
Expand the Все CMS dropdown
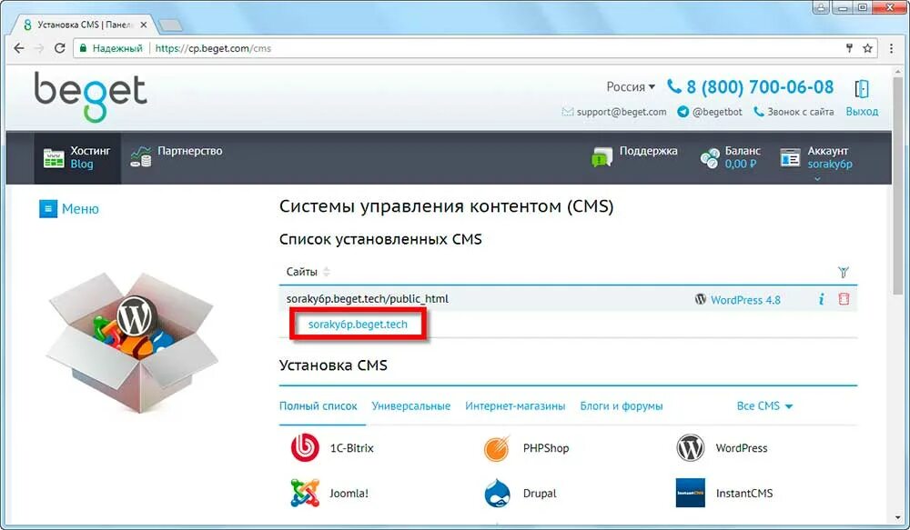[764, 405]
